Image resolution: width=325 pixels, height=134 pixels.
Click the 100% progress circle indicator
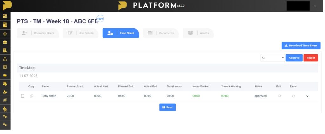pyautogui.click(x=100, y=19)
